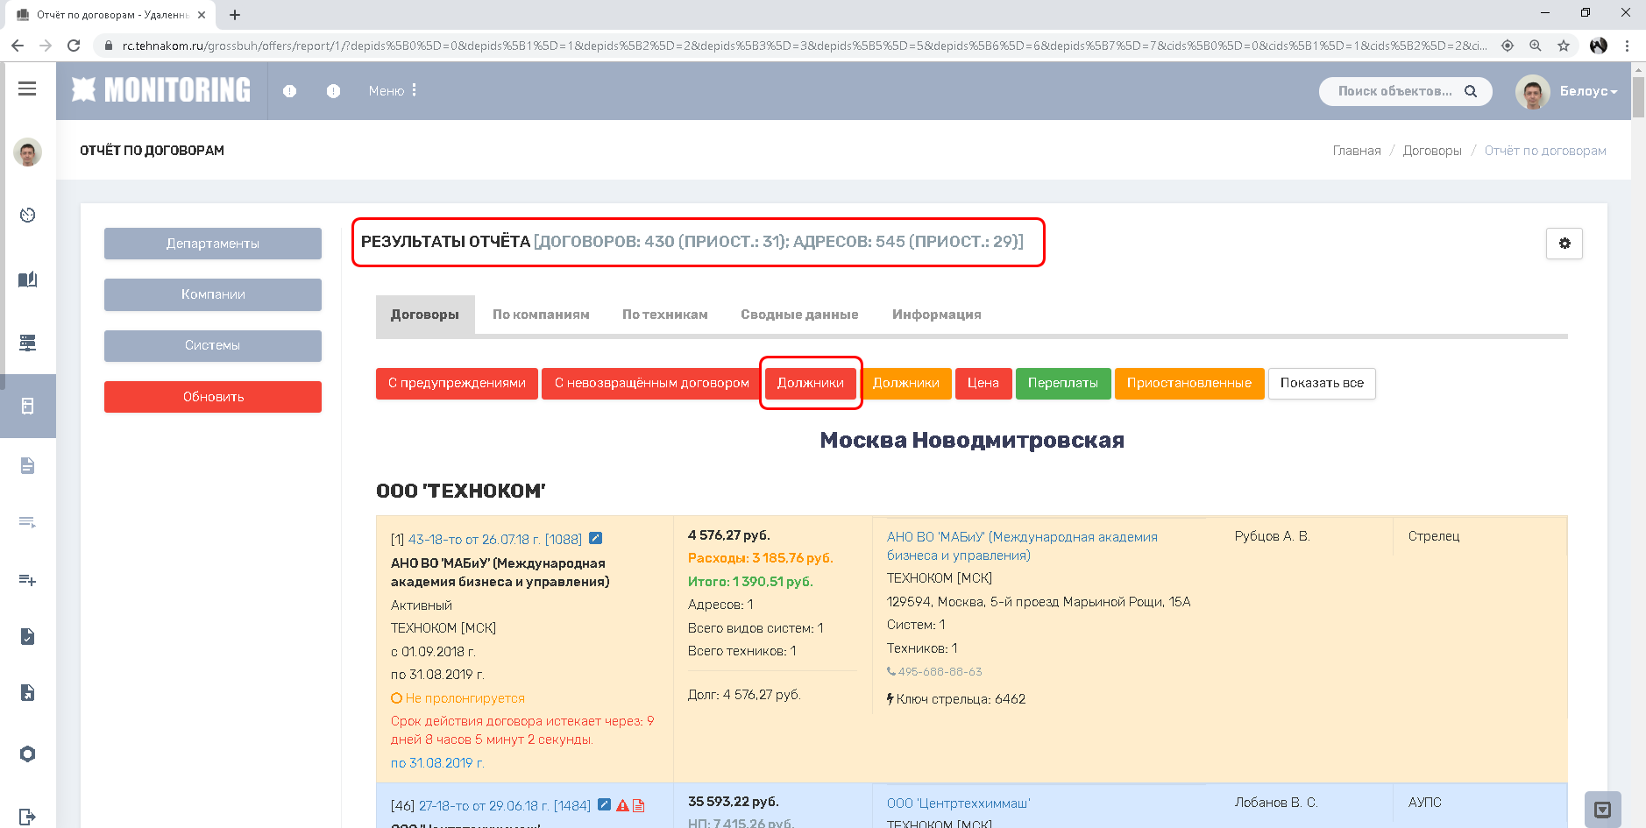Open contract link 43-18-то от 26.07.18
Viewport: 1646px width, 828px height.
495,540
